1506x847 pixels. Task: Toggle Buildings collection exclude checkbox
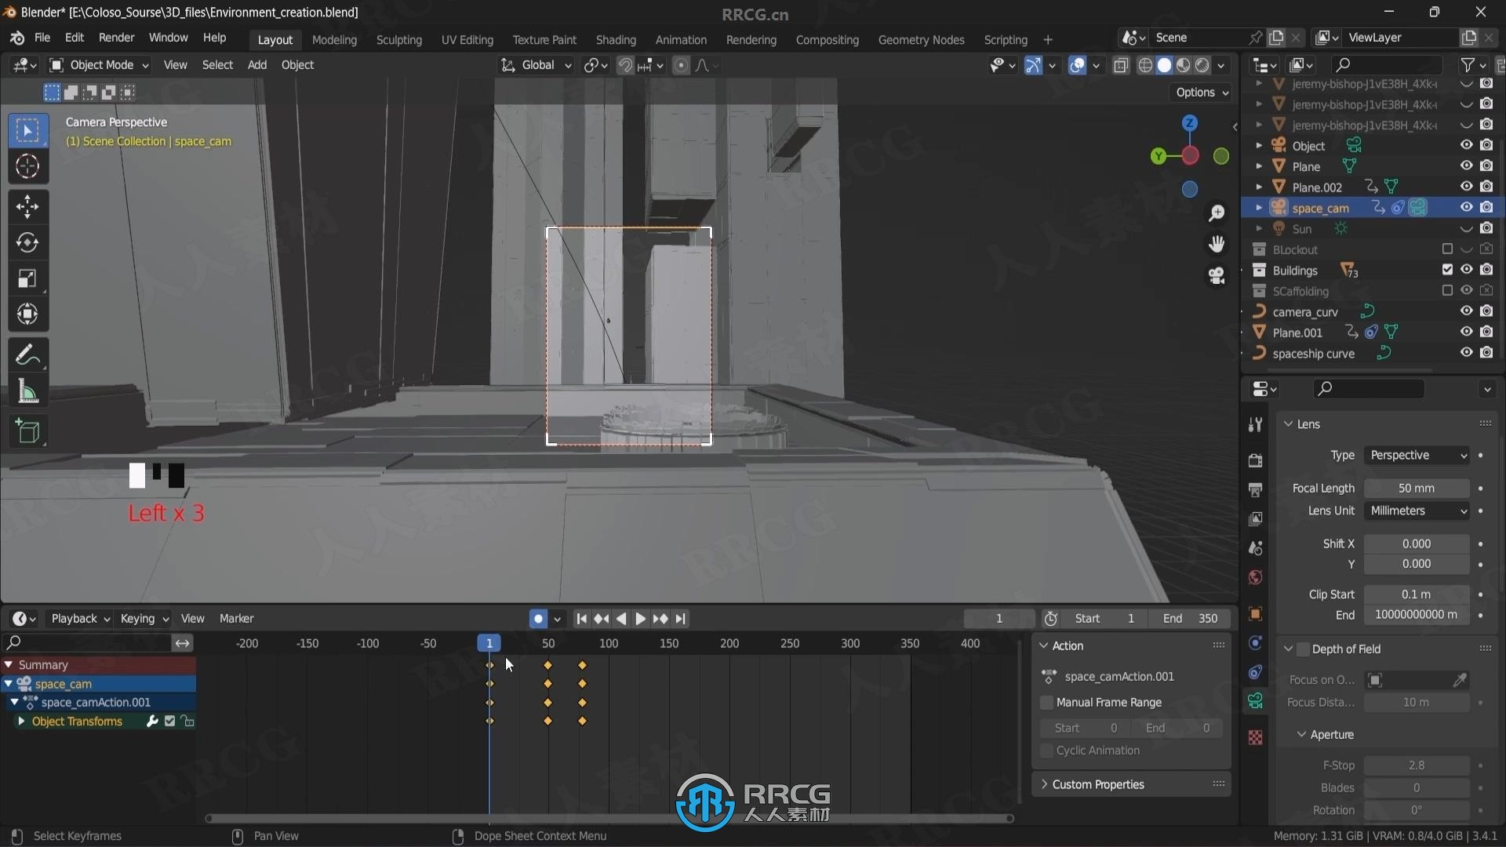coord(1447,270)
